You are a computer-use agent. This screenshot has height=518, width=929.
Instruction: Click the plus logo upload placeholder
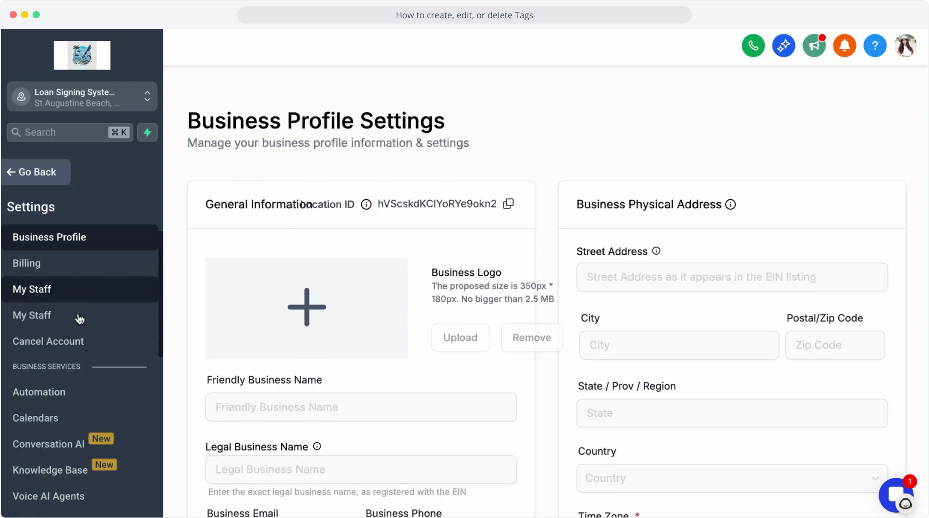(x=307, y=308)
